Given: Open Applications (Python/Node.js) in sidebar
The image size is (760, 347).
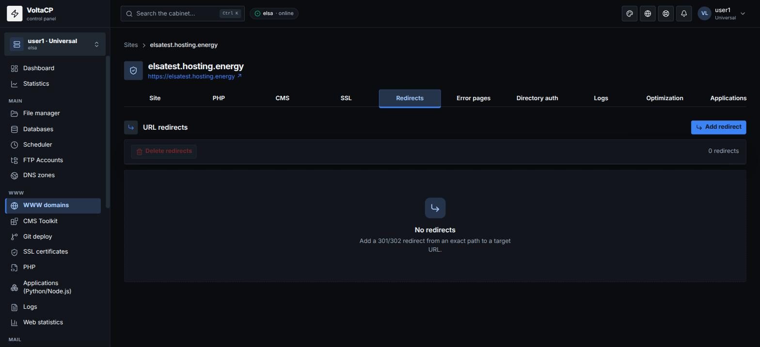Looking at the screenshot, I should [53, 287].
